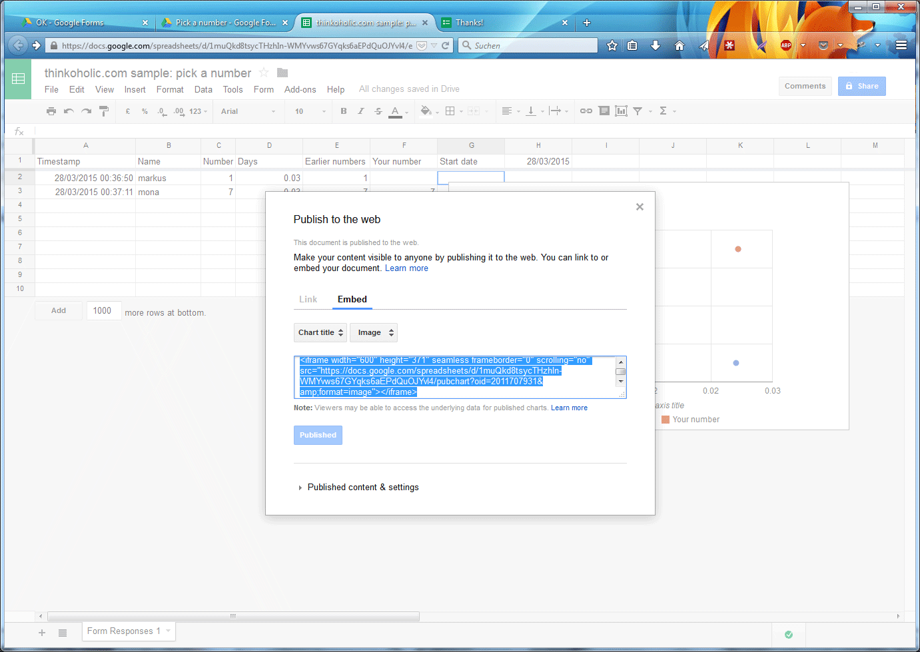
Task: Bookmark page with Firefox star icon
Action: point(612,45)
